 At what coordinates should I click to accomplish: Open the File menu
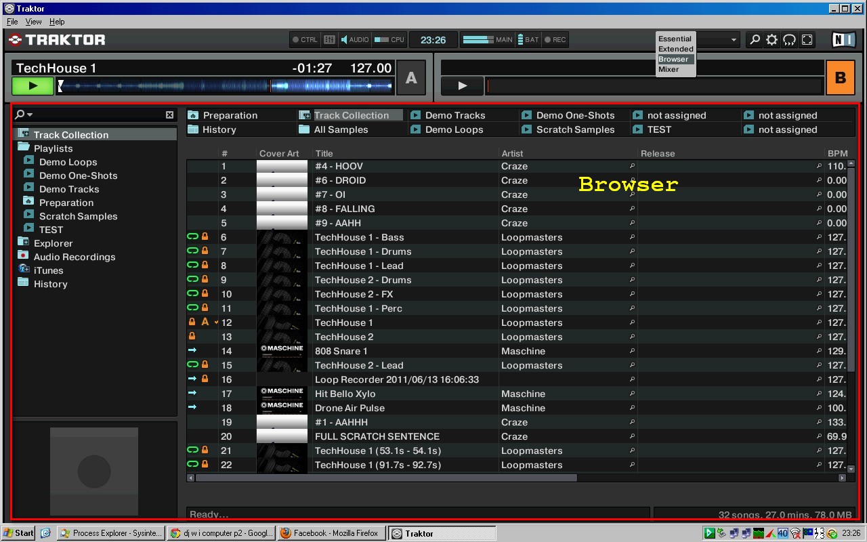[12, 22]
